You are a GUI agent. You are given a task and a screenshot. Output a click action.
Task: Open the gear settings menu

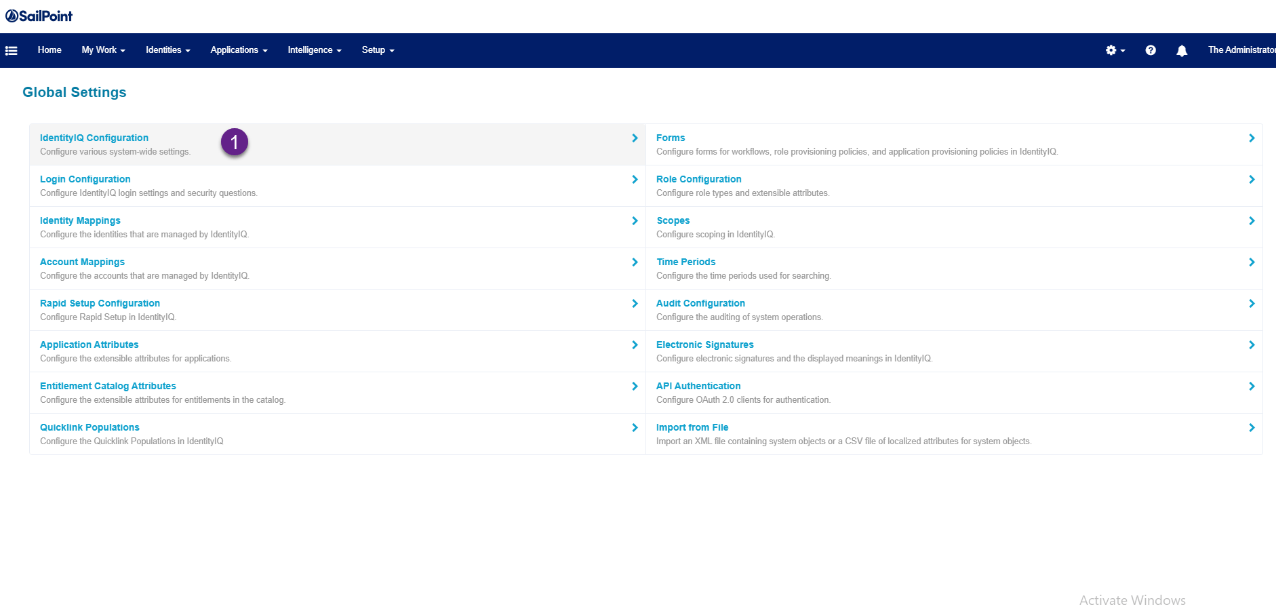point(1115,50)
